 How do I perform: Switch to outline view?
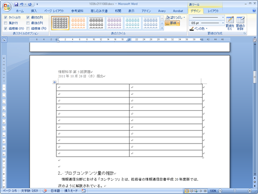tap(201, 191)
